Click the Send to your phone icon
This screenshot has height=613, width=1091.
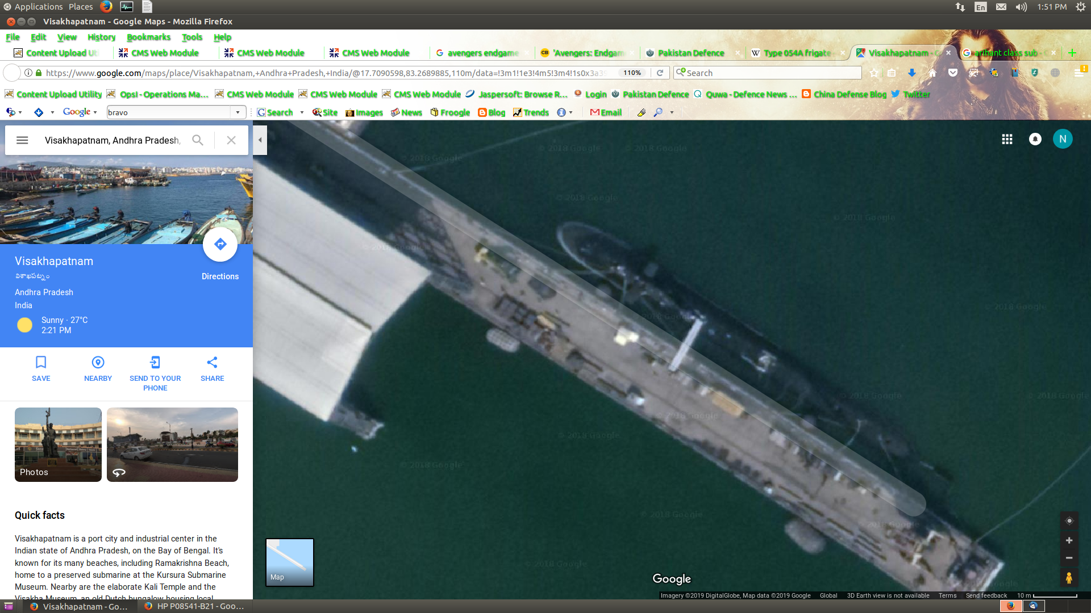tap(155, 362)
